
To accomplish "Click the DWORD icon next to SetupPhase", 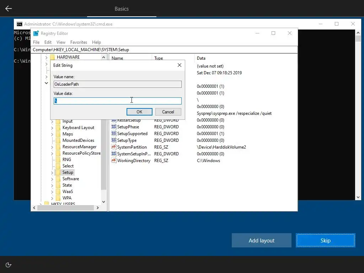I will click(113, 127).
